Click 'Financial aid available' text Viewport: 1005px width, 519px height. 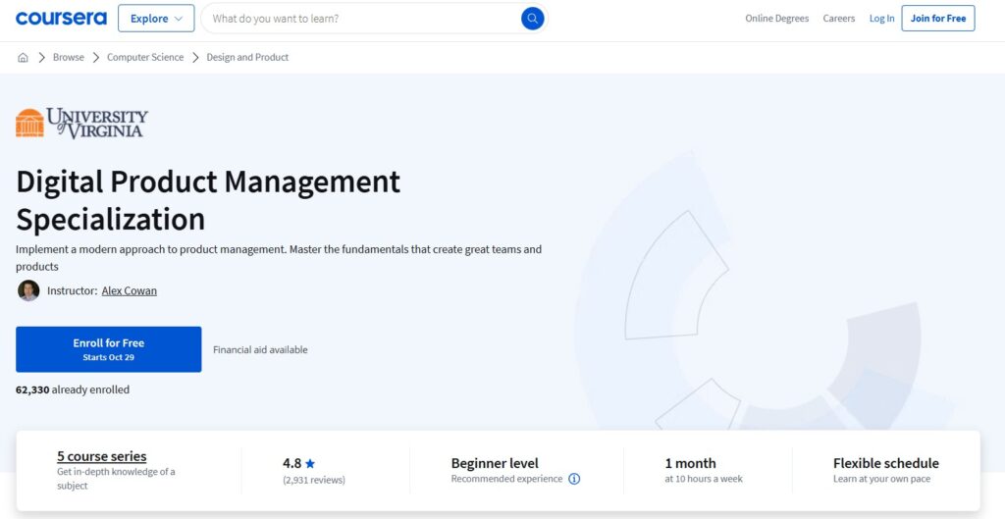260,350
